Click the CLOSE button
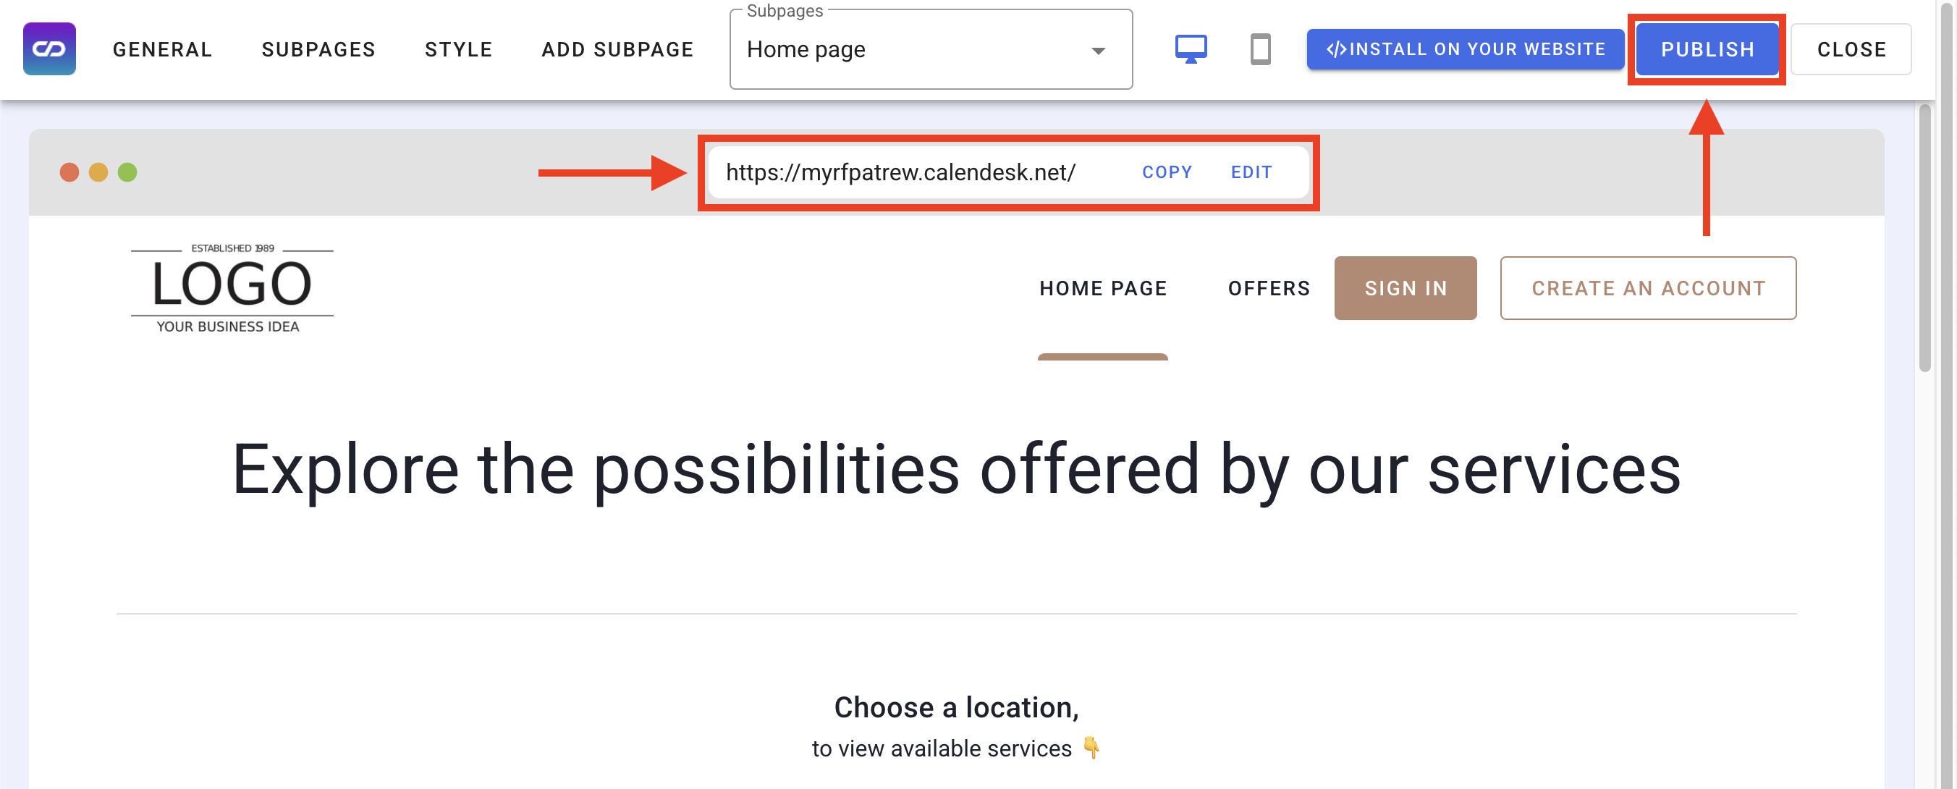Image resolution: width=1957 pixels, height=789 pixels. (x=1854, y=50)
